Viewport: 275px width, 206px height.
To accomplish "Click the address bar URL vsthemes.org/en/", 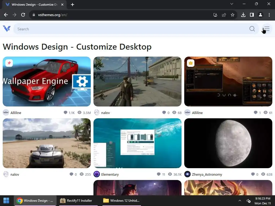I will [x=52, y=15].
